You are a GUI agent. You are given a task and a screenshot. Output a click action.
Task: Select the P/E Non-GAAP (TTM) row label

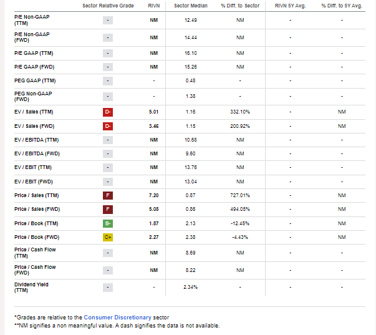(x=32, y=20)
